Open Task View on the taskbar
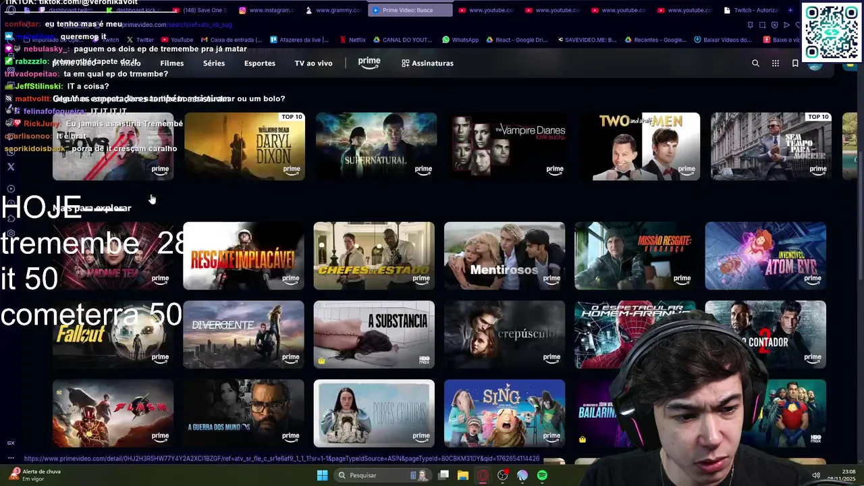The width and height of the screenshot is (864, 486). point(443,475)
